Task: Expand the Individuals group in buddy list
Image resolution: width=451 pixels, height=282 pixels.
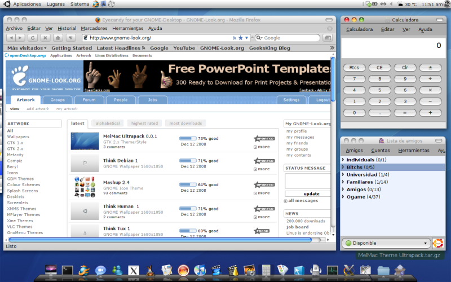Action: [343, 160]
